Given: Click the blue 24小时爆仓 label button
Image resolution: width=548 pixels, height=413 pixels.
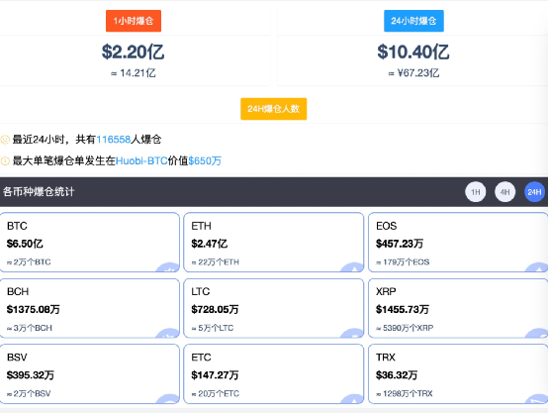Looking at the screenshot, I should pos(413,21).
